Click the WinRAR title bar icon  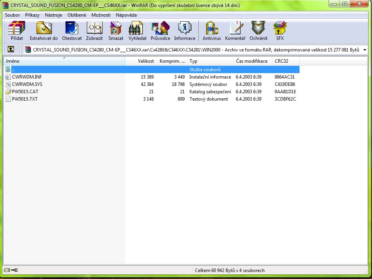pyautogui.click(x=5, y=5)
